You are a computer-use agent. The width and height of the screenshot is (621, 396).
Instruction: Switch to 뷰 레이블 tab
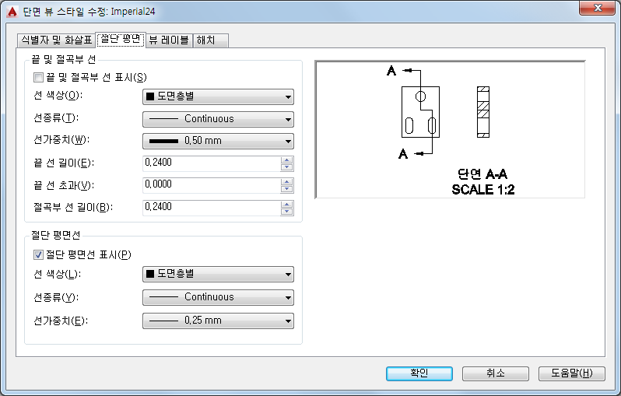tap(169, 40)
